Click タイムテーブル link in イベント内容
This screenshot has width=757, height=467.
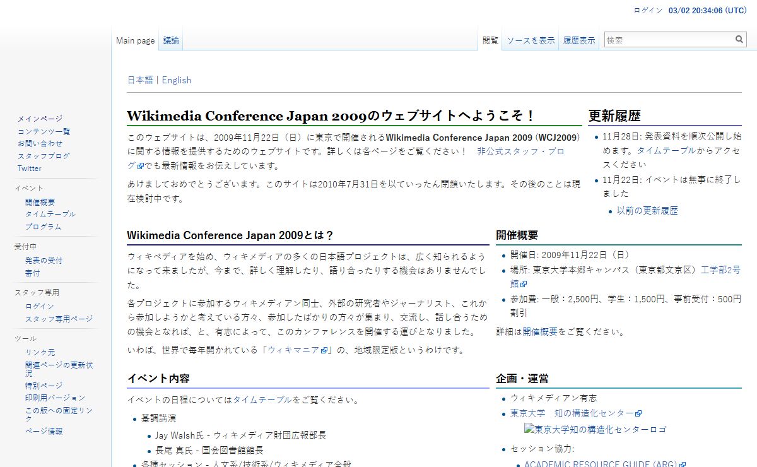click(262, 399)
